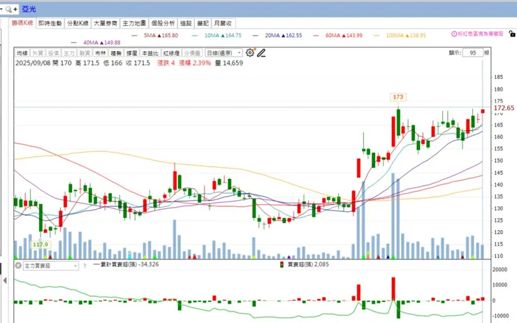Click the 100MA 138.85 legend entry
The height and width of the screenshot is (323, 517).
tap(400, 35)
